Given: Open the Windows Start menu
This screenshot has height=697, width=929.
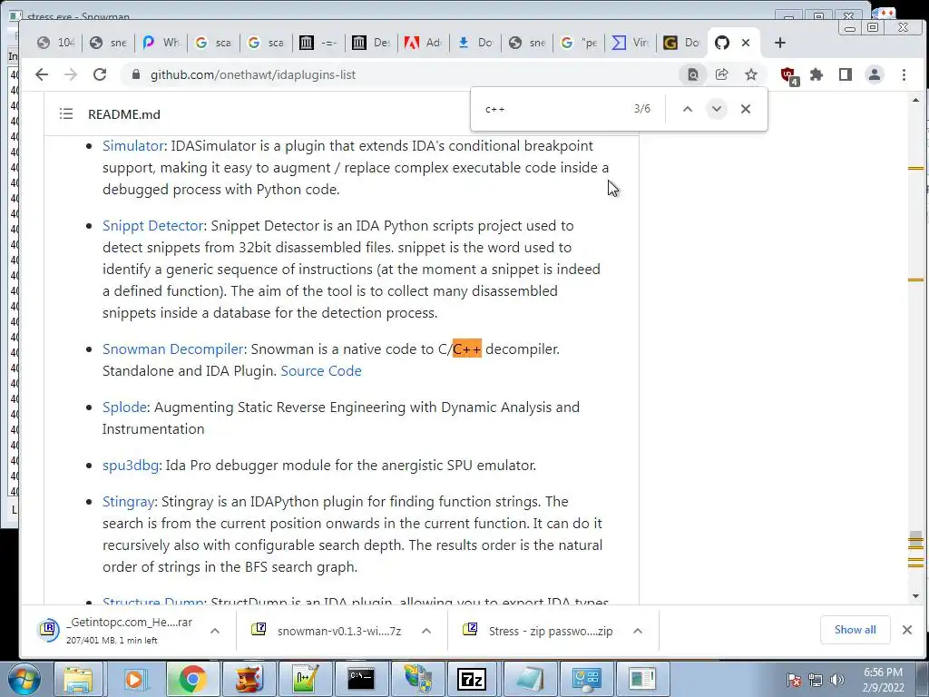Looking at the screenshot, I should (x=24, y=679).
